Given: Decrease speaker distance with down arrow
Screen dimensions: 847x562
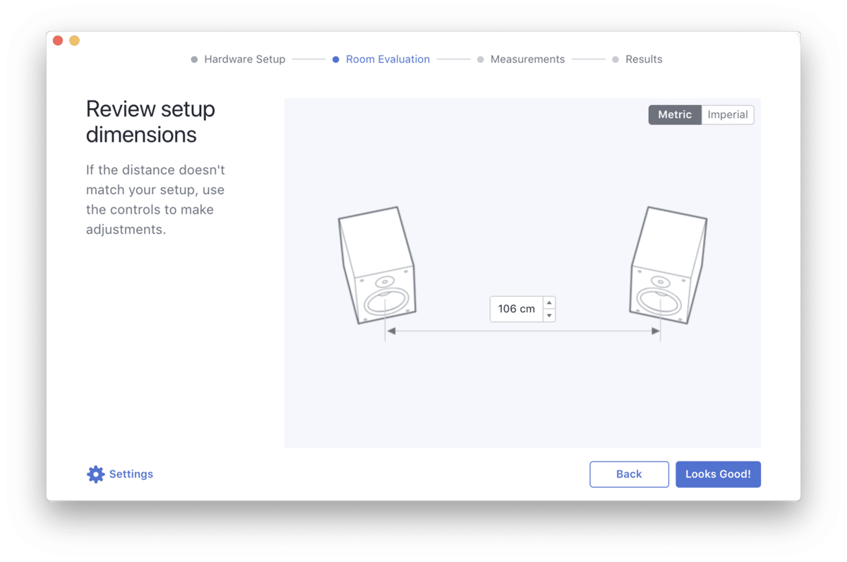Looking at the screenshot, I should click(549, 315).
